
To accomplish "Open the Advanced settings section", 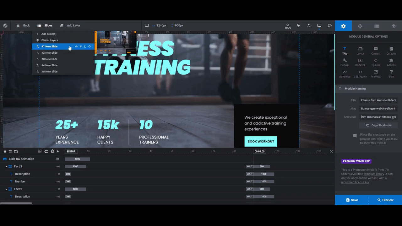I will pos(345,74).
